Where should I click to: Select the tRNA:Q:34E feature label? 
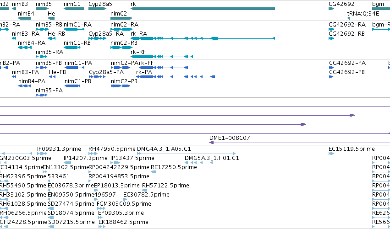363,13
